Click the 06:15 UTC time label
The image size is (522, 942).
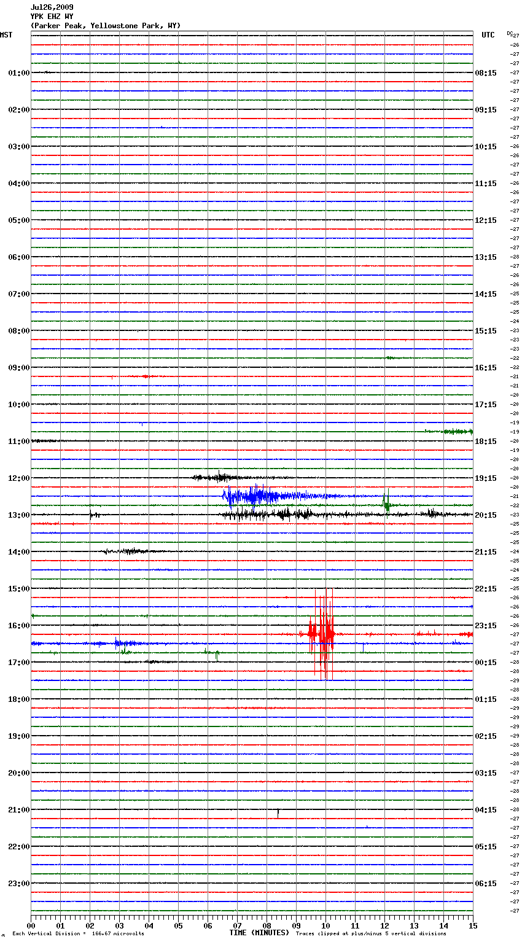pyautogui.click(x=486, y=884)
